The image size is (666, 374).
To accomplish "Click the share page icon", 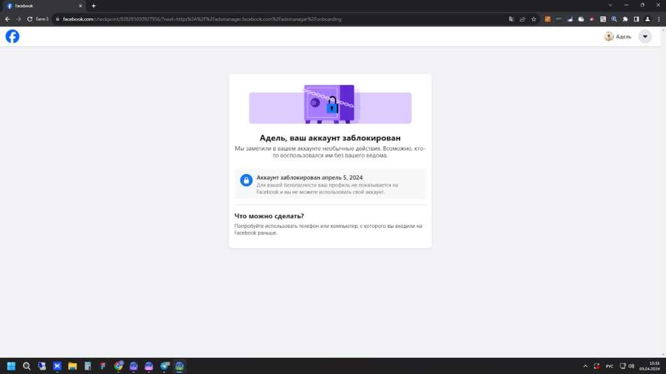I will coord(522,19).
